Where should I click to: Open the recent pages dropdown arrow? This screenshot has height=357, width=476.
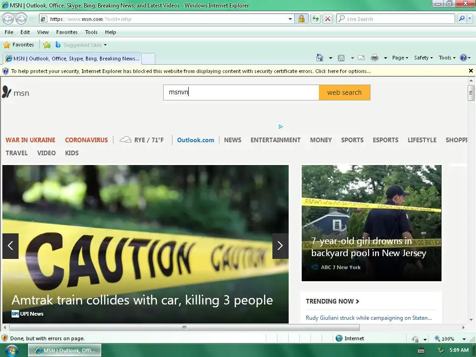point(31,19)
